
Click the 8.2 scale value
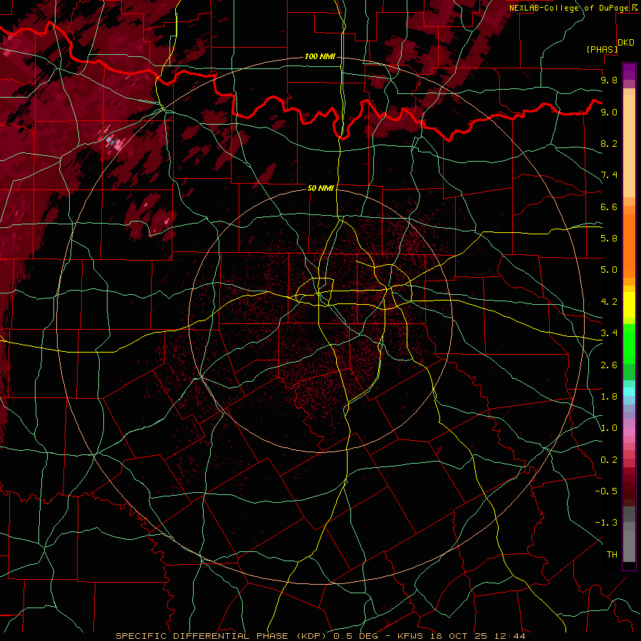click(609, 143)
